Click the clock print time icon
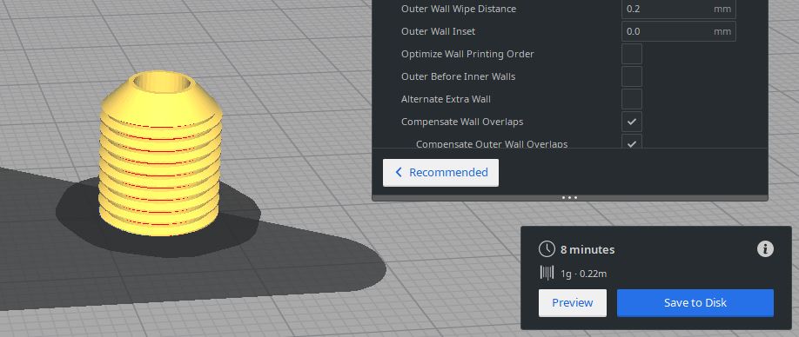Screen dimensions: 799x337 pos(547,249)
